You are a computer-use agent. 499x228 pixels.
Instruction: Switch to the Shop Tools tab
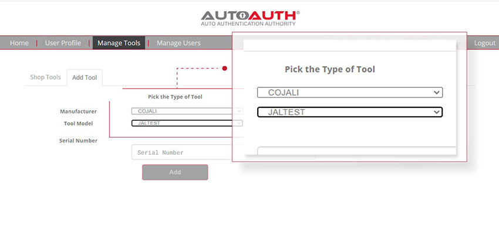(x=46, y=77)
